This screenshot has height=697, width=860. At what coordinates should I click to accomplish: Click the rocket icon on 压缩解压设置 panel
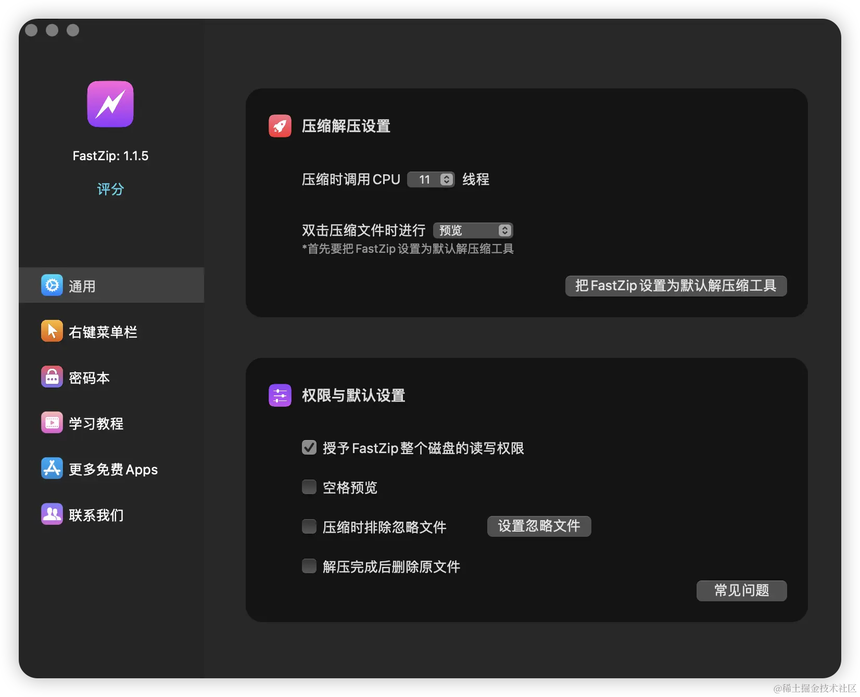[280, 126]
